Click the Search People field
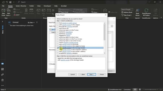 coord(127,10)
